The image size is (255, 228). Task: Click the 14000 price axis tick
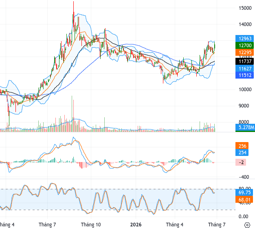point(245,24)
